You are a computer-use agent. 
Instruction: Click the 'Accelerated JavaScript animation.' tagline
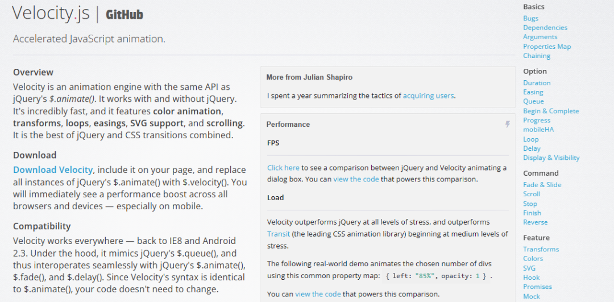pyautogui.click(x=89, y=39)
